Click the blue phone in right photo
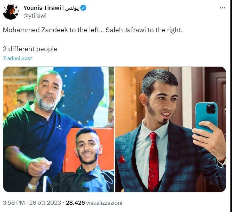 coord(206,117)
